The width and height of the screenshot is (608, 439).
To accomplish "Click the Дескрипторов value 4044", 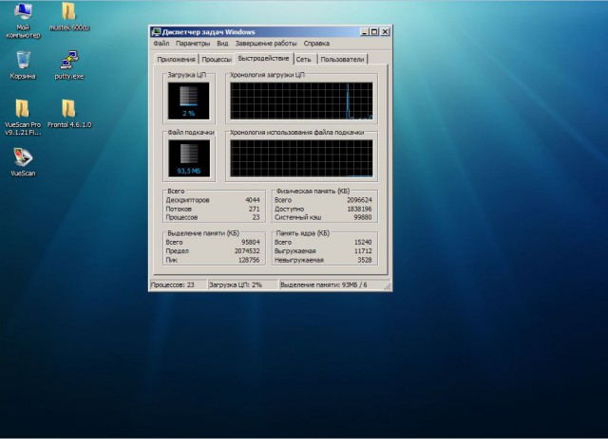I will point(253,200).
